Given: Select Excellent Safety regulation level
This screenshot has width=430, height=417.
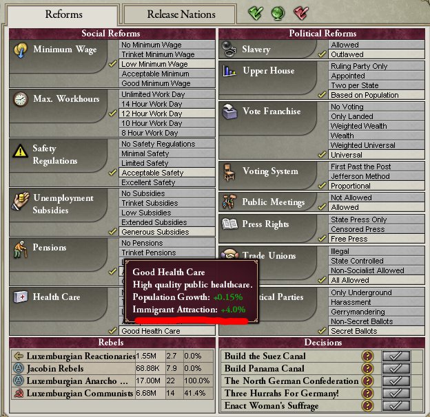Looking at the screenshot, I should click(x=167, y=182).
